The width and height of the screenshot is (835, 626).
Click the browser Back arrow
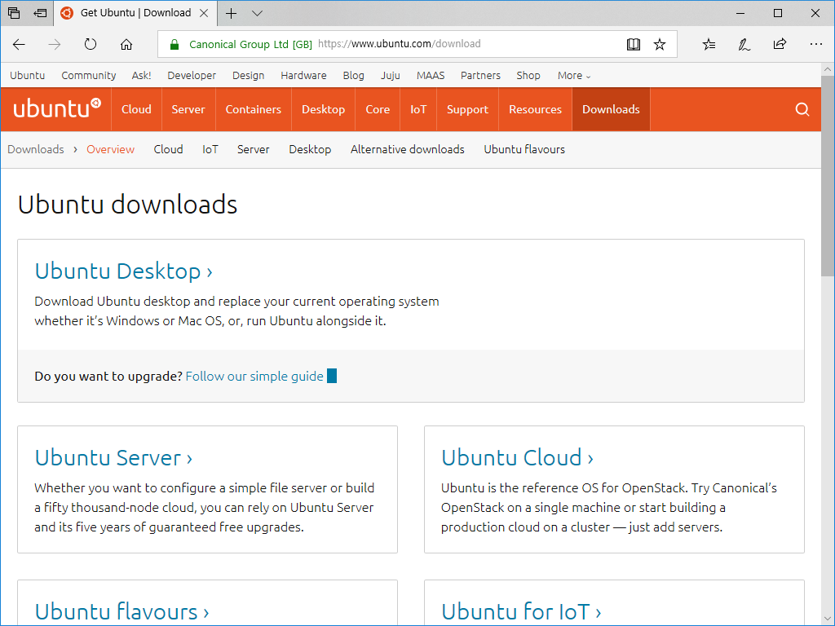point(20,44)
